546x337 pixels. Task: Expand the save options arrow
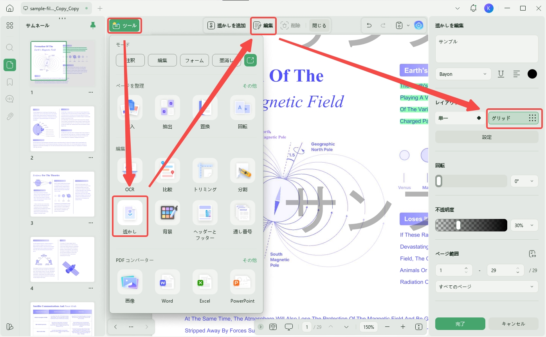tap(408, 25)
